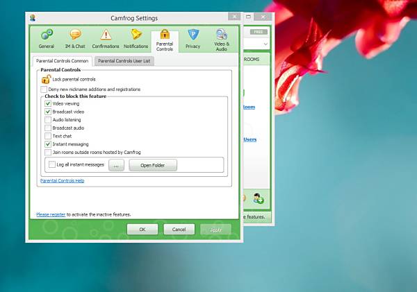417x292 pixels.
Task: Click the Please register link
Action: 51,214
